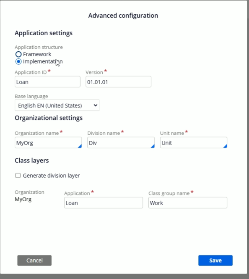Select the Framework radio button
Screen dimensions: 249x279
tap(18, 54)
